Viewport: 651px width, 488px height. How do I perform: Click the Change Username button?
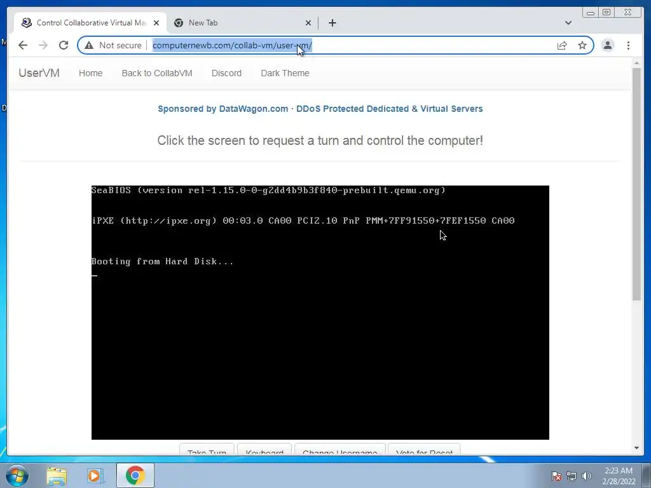[x=340, y=449]
